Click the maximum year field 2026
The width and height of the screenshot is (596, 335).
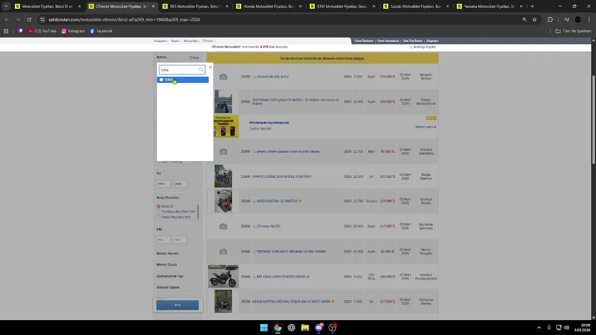180,184
